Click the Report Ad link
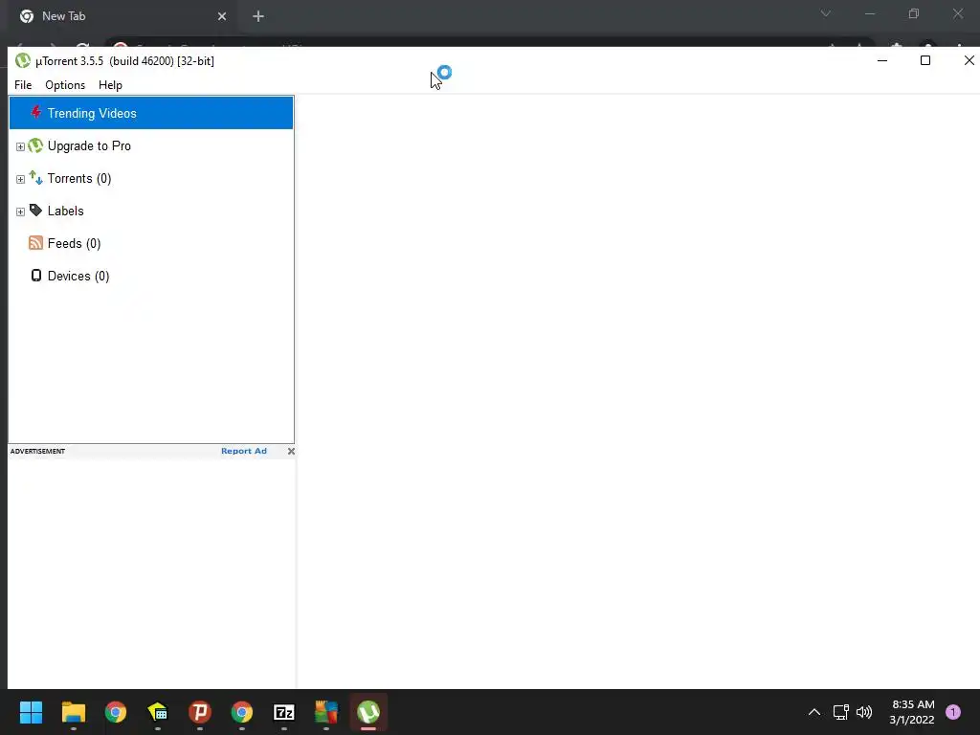The height and width of the screenshot is (735, 980). [244, 451]
